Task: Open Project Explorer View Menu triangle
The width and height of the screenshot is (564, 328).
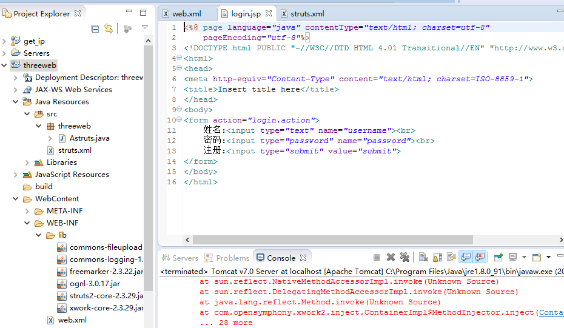Action: tap(145, 27)
